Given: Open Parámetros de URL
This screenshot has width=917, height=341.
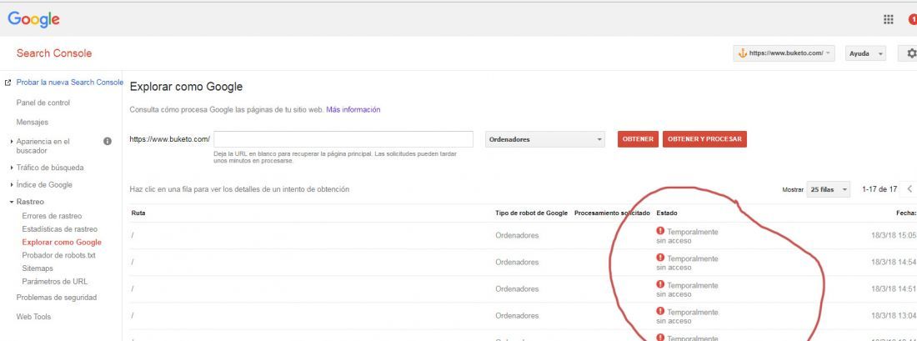Looking at the screenshot, I should click(x=54, y=281).
